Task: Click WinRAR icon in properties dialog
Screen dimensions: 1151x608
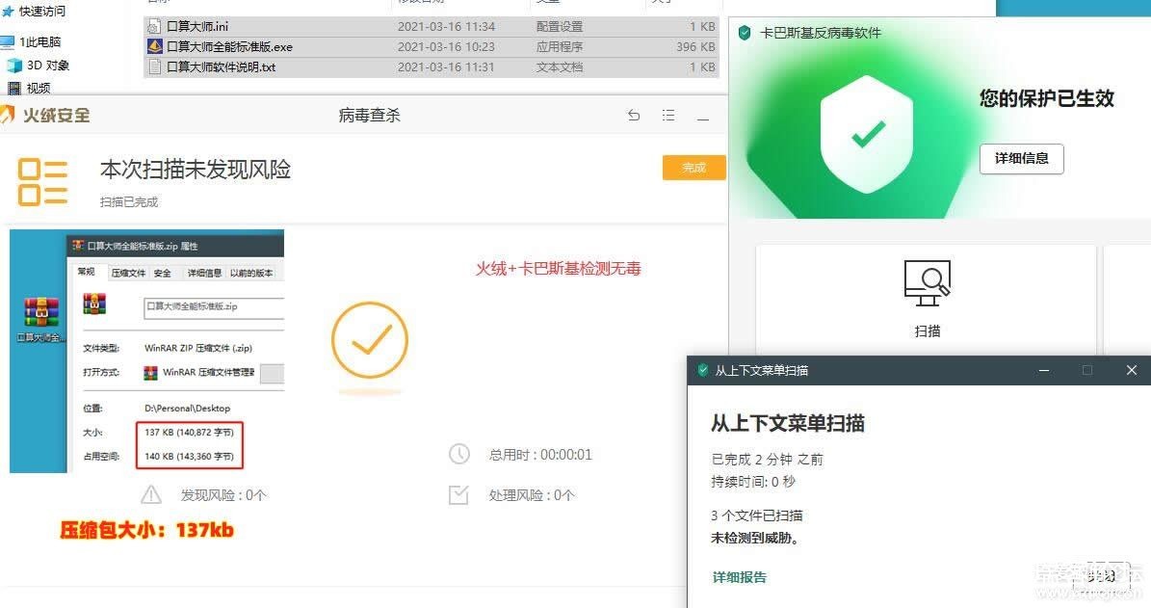Action: pos(94,304)
